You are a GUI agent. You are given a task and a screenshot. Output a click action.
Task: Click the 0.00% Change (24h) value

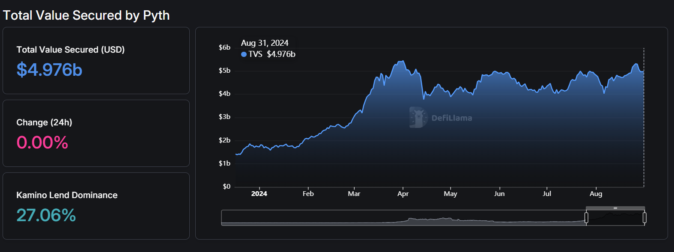point(42,142)
